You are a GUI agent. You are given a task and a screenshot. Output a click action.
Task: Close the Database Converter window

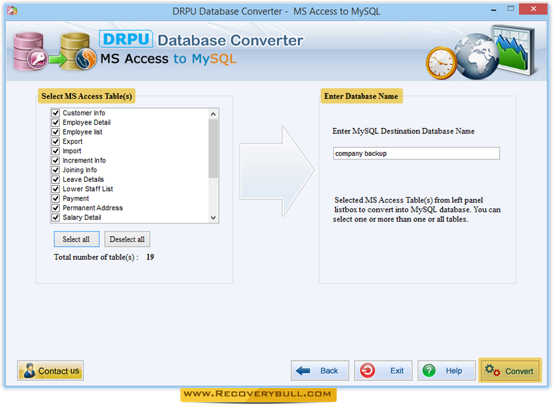click(533, 9)
